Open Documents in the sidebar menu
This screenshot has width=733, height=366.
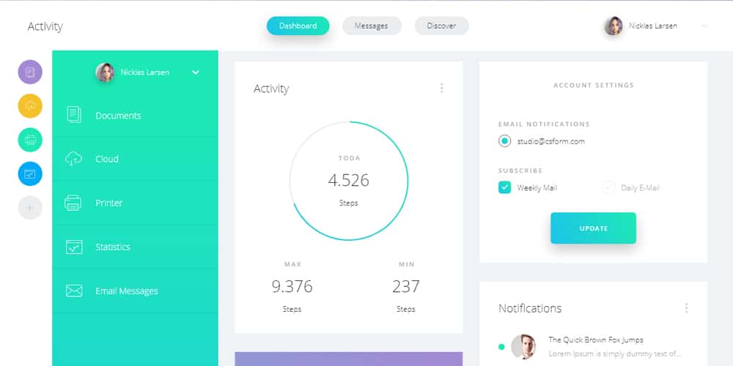click(135, 116)
